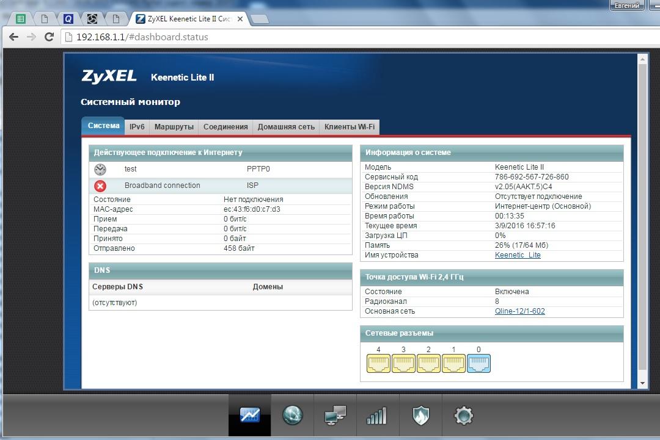Click the ZyXEL logo
Viewport: 660px width, 440px height.
[109, 76]
